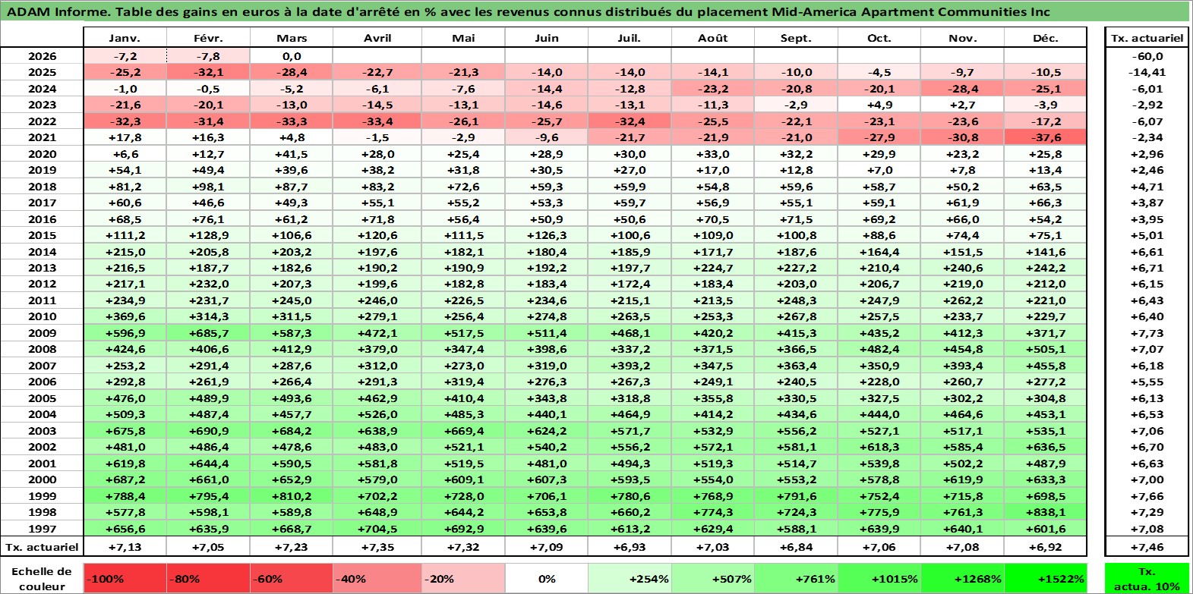Click cell -7,8 for February 2026

208,56
